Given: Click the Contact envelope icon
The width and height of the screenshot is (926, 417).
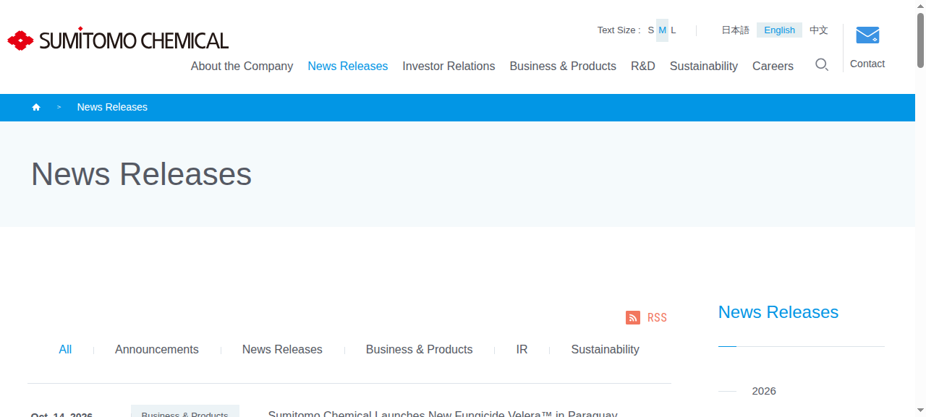Looking at the screenshot, I should pyautogui.click(x=867, y=35).
